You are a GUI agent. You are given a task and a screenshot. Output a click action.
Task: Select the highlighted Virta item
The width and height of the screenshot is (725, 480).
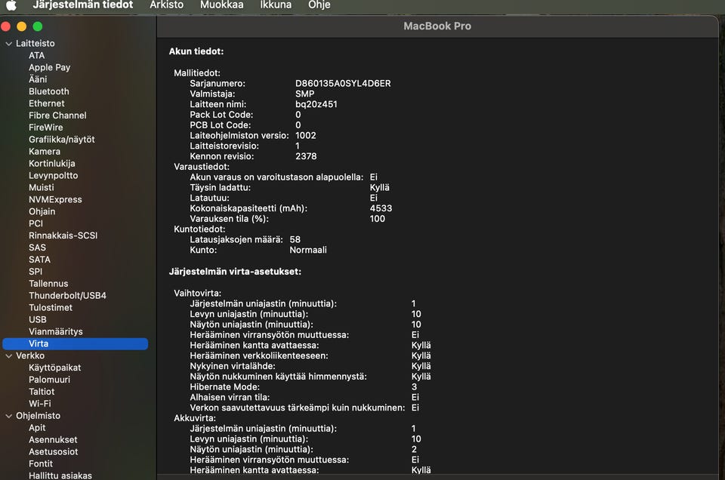pos(75,343)
